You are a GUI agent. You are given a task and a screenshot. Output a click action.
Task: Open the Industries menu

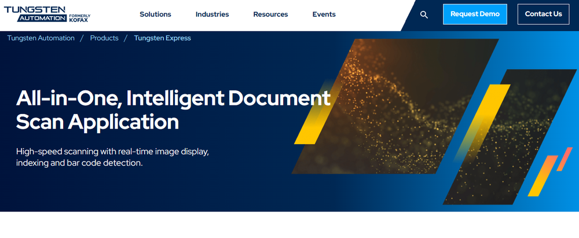[x=212, y=14]
